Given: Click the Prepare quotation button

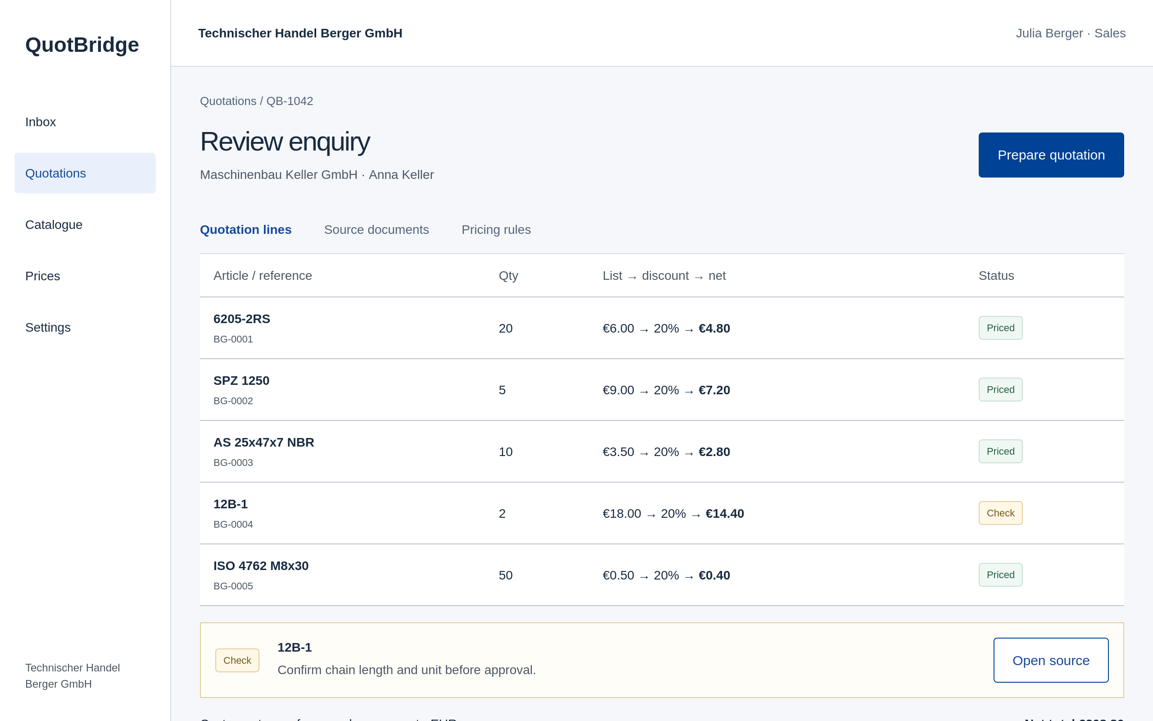Looking at the screenshot, I should click(1051, 155).
